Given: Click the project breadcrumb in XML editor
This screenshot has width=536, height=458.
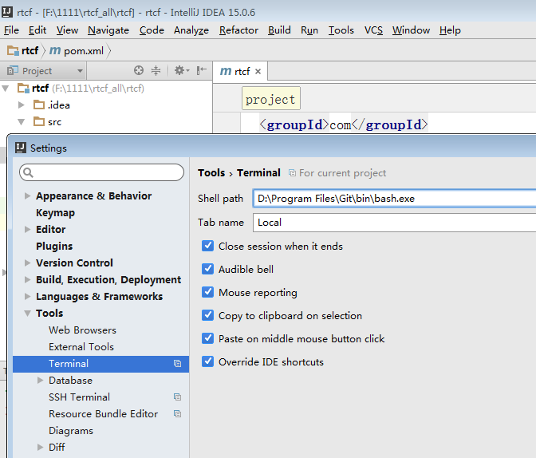Looking at the screenshot, I should click(x=270, y=98).
